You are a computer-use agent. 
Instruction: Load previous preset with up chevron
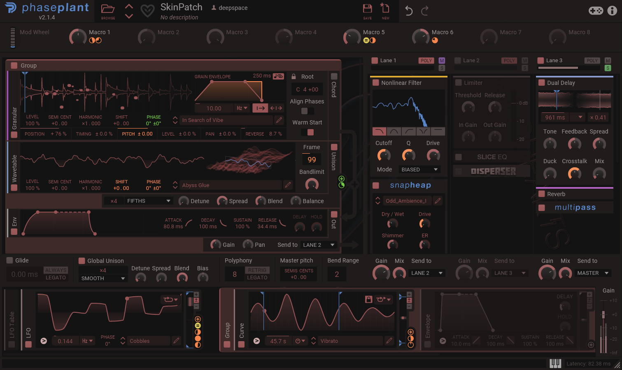129,7
